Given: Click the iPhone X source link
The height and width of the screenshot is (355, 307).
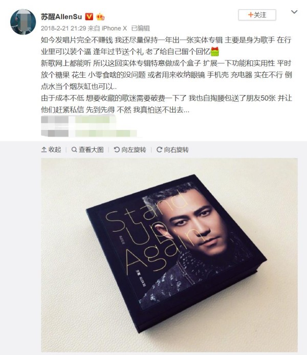Looking at the screenshot, I should pyautogui.click(x=114, y=28).
